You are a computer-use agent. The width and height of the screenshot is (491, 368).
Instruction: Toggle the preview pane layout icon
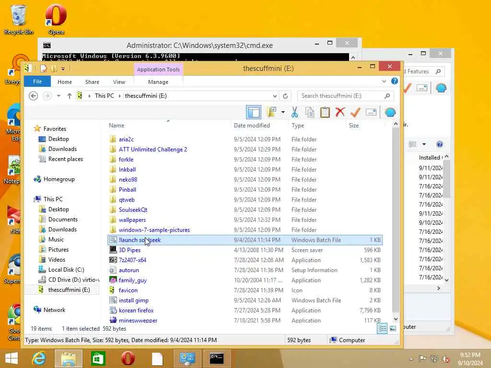click(x=253, y=112)
